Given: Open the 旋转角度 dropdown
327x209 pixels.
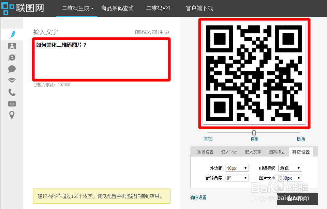Looking at the screenshot, I should click(237, 178).
